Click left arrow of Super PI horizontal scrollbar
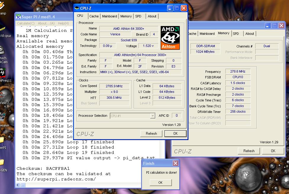Screen dimensions: 289x194 click(x=18, y=185)
